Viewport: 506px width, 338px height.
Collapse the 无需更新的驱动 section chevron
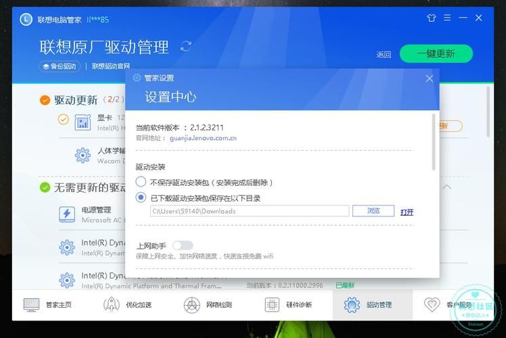click(446, 187)
